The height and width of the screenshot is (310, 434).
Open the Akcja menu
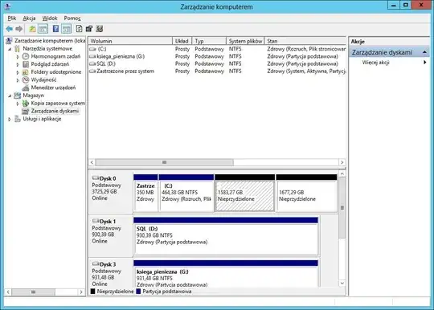29,18
